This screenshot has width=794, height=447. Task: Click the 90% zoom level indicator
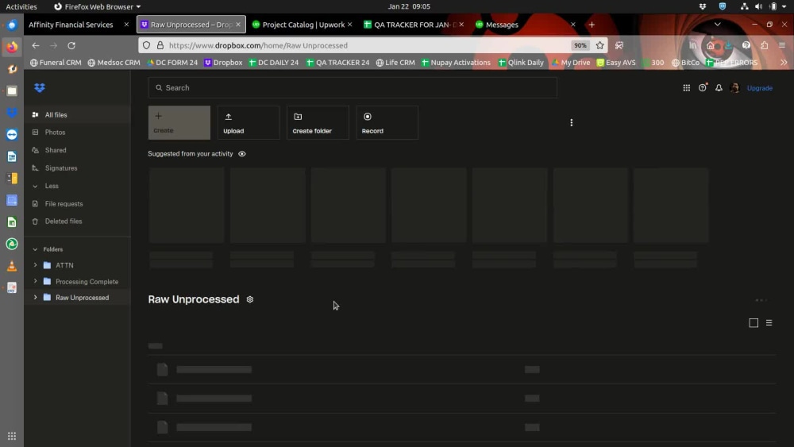(580, 45)
